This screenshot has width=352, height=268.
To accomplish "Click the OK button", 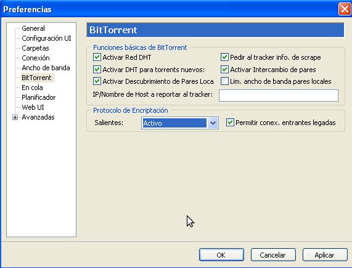I will [221, 255].
